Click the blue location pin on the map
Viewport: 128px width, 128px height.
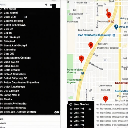click(x=116, y=27)
